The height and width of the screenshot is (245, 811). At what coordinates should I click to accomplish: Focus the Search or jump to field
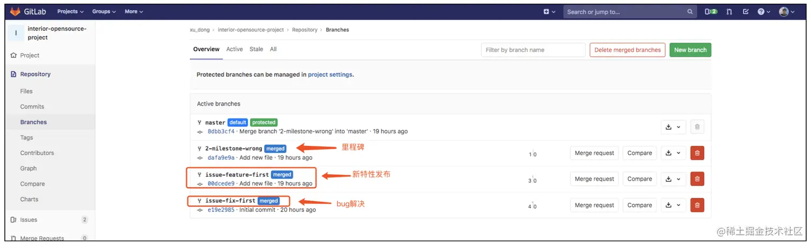tap(630, 11)
